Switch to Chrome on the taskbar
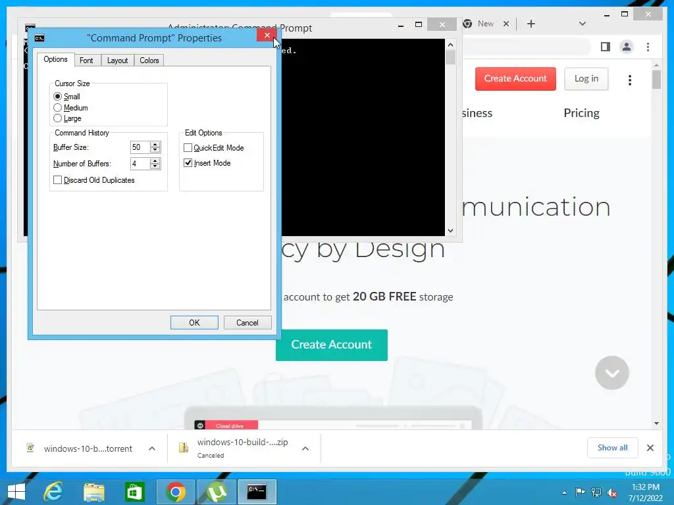This screenshot has height=505, width=674. click(175, 492)
